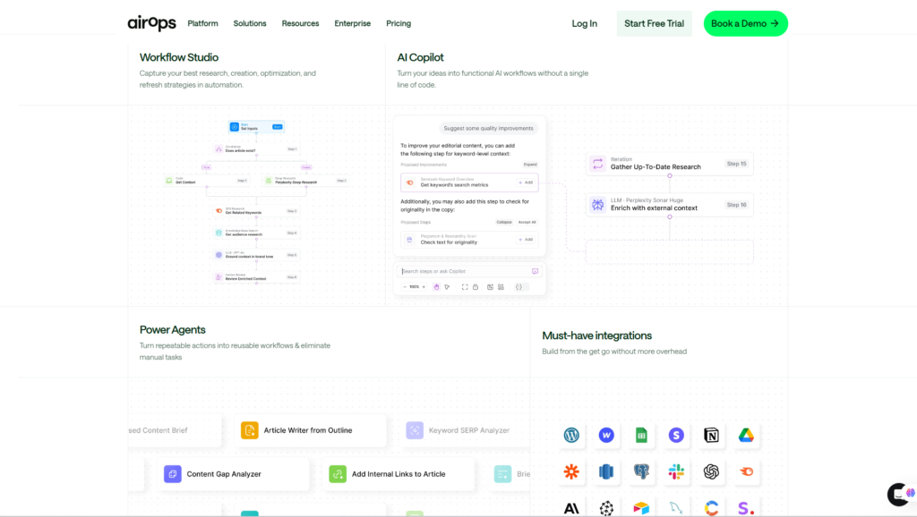Click the Contentful integration icon
The image size is (917, 517).
point(711,508)
